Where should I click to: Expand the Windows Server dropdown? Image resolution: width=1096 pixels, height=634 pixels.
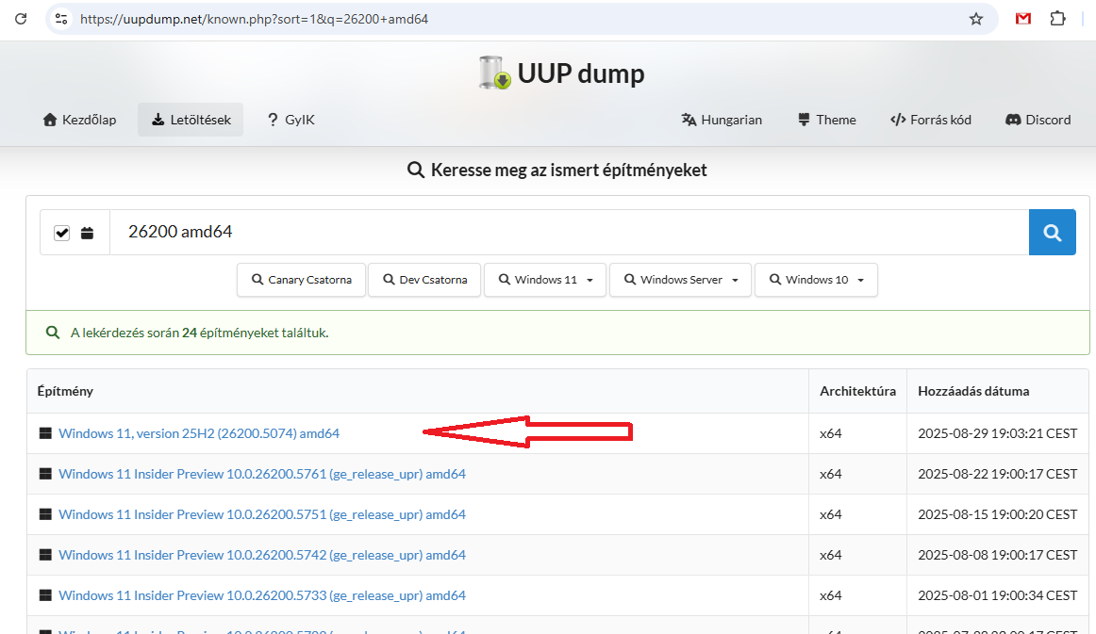click(681, 280)
